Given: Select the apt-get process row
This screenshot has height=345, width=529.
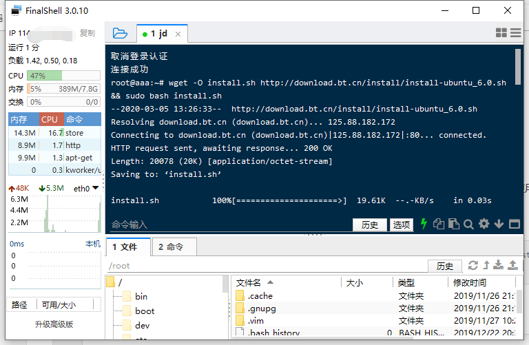Looking at the screenshot, I should pos(54,158).
